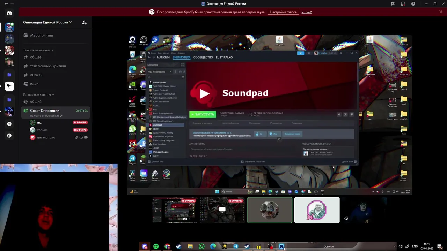Join the 'общий' voice channel
The width and height of the screenshot is (447, 251).
pos(56,102)
